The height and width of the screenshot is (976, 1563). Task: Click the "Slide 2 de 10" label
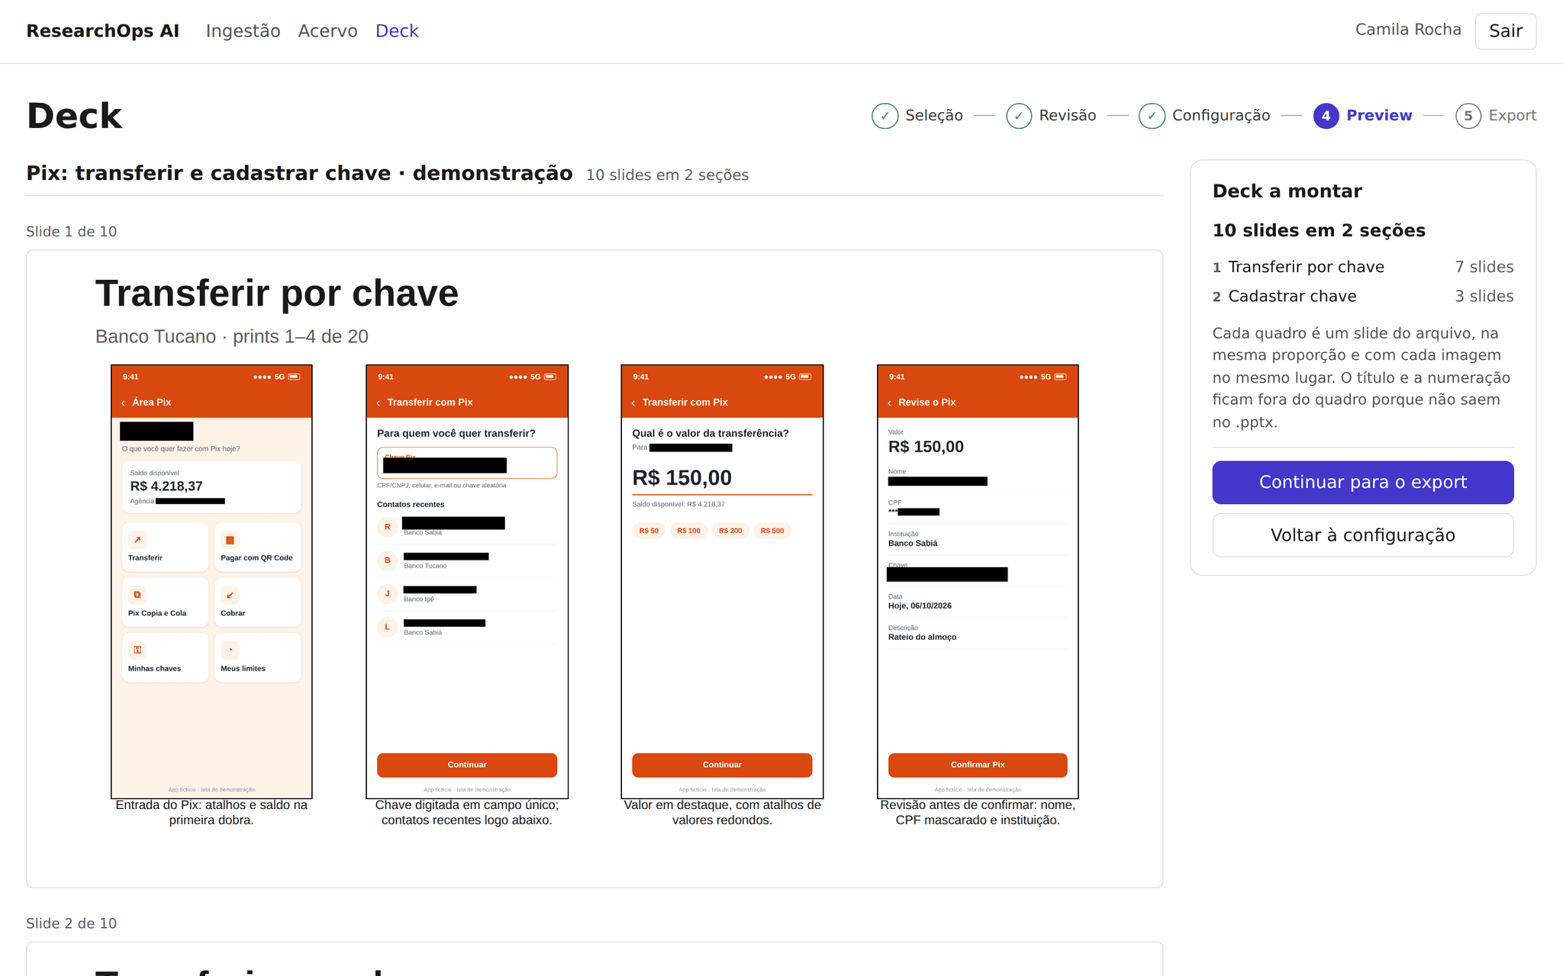click(72, 923)
